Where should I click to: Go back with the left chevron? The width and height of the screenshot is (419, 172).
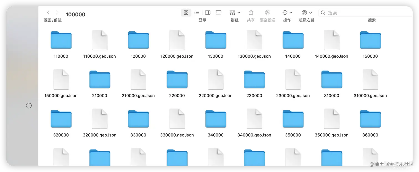click(48, 12)
